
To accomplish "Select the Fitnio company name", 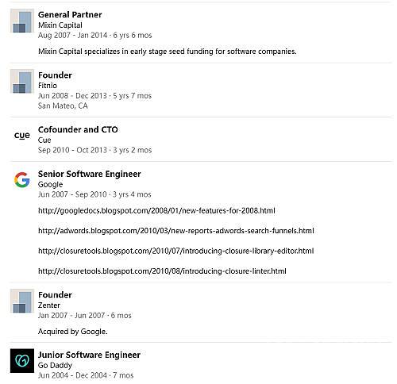I will click(48, 86).
